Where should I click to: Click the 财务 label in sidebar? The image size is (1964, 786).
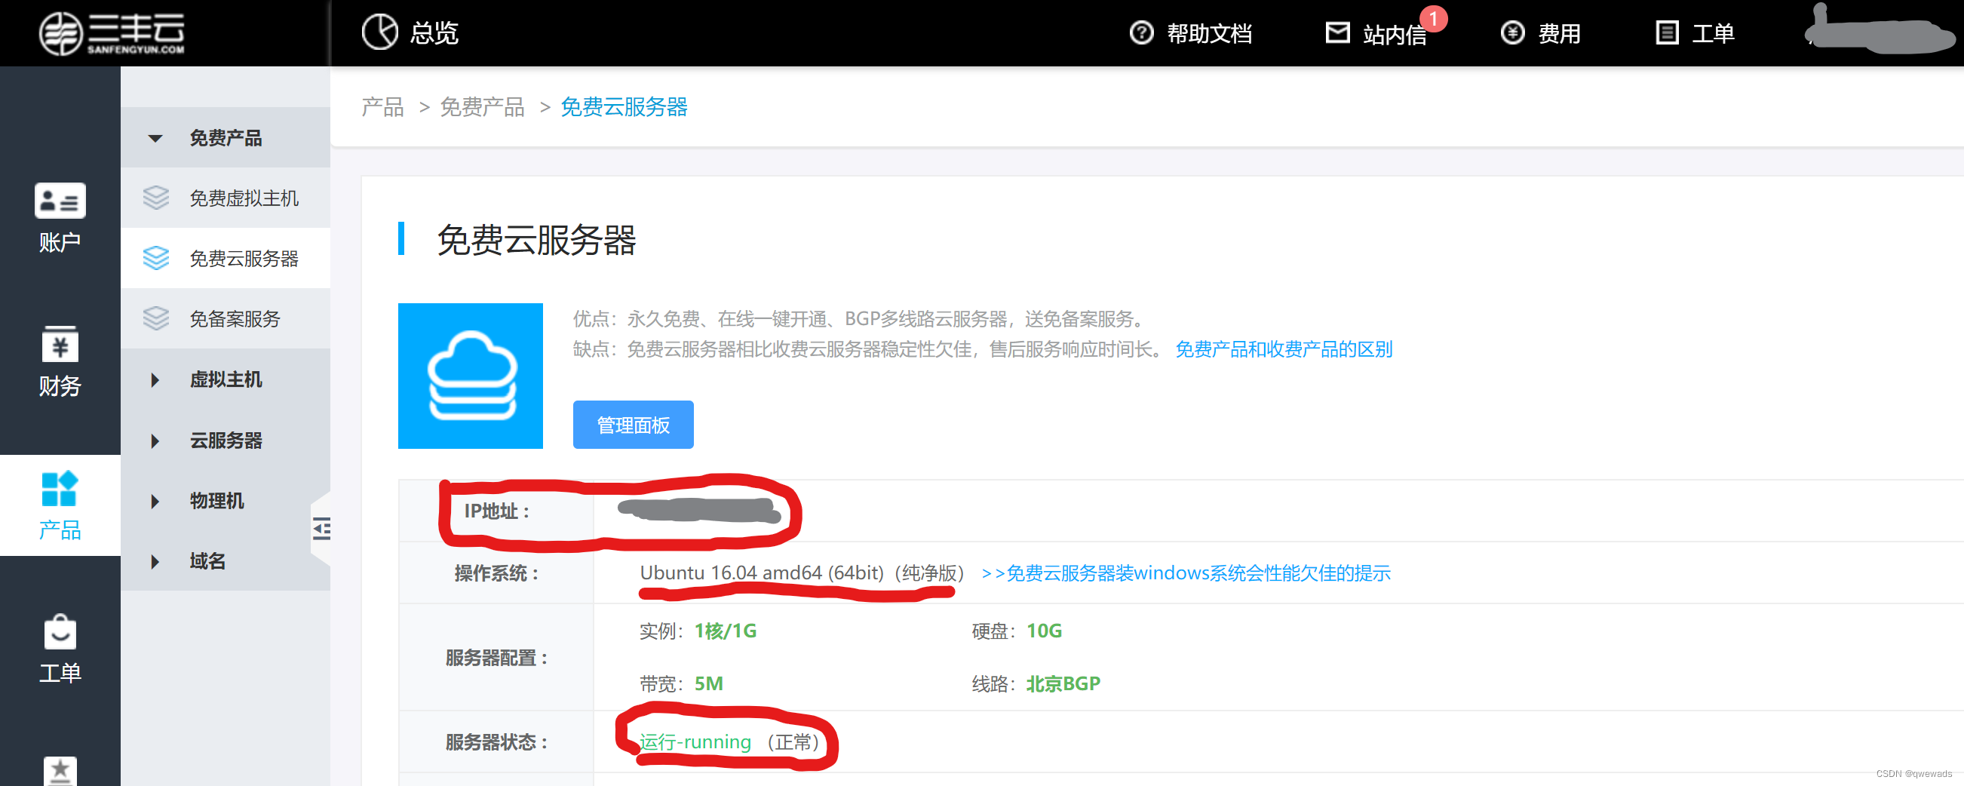click(60, 386)
